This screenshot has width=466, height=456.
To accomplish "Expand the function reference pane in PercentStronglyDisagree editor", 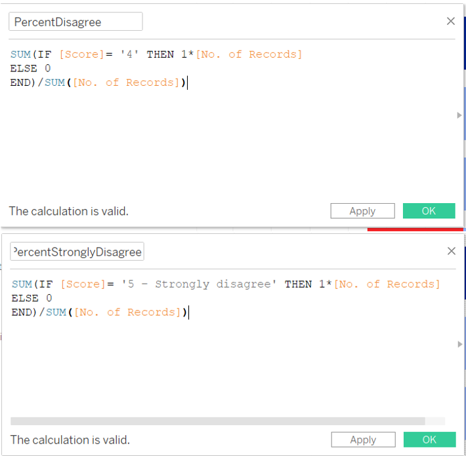I will [459, 345].
